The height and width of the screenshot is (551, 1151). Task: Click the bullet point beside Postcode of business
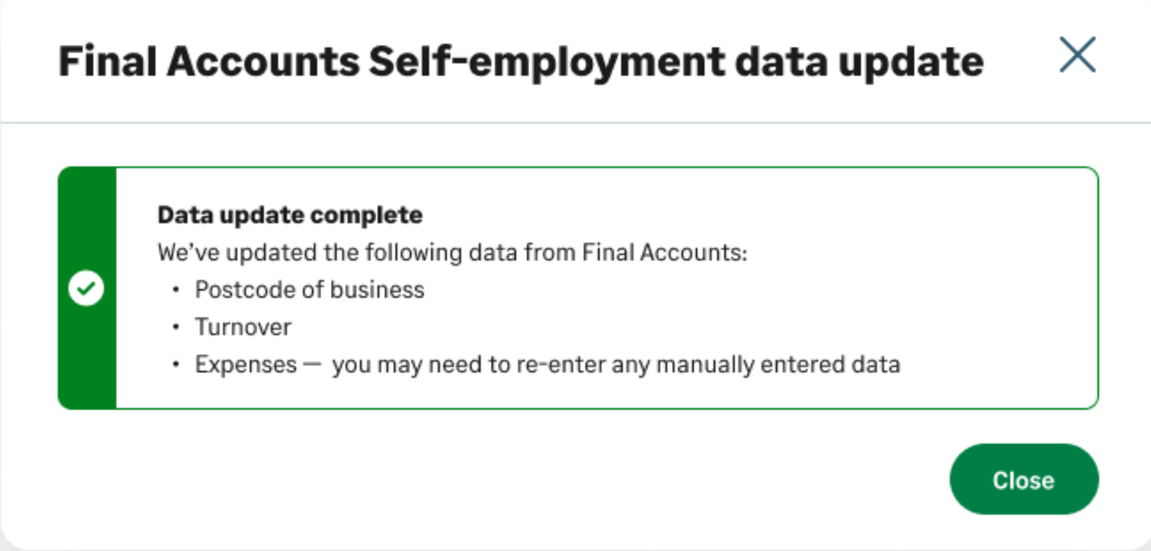point(176,289)
